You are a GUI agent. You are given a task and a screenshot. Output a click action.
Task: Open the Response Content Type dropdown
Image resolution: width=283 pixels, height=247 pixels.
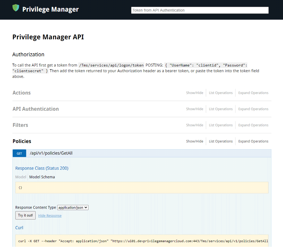(x=73, y=207)
